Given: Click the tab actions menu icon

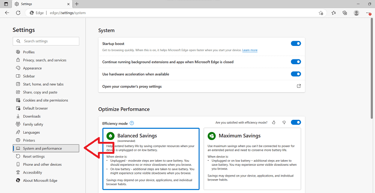Looking at the screenshot, I should [x=6, y=4].
